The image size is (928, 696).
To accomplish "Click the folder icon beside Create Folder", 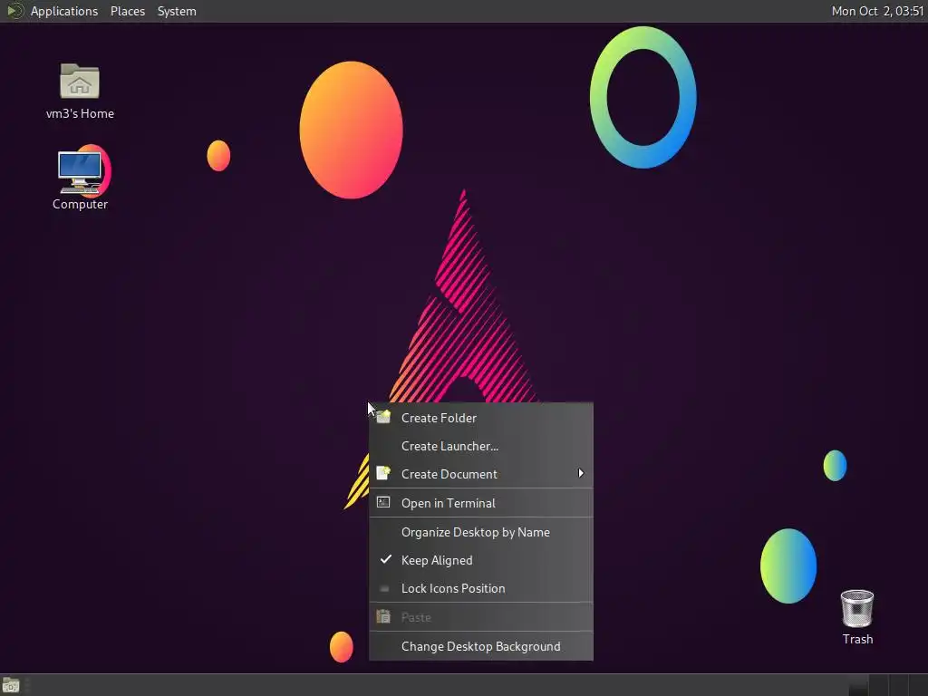I will pyautogui.click(x=383, y=417).
